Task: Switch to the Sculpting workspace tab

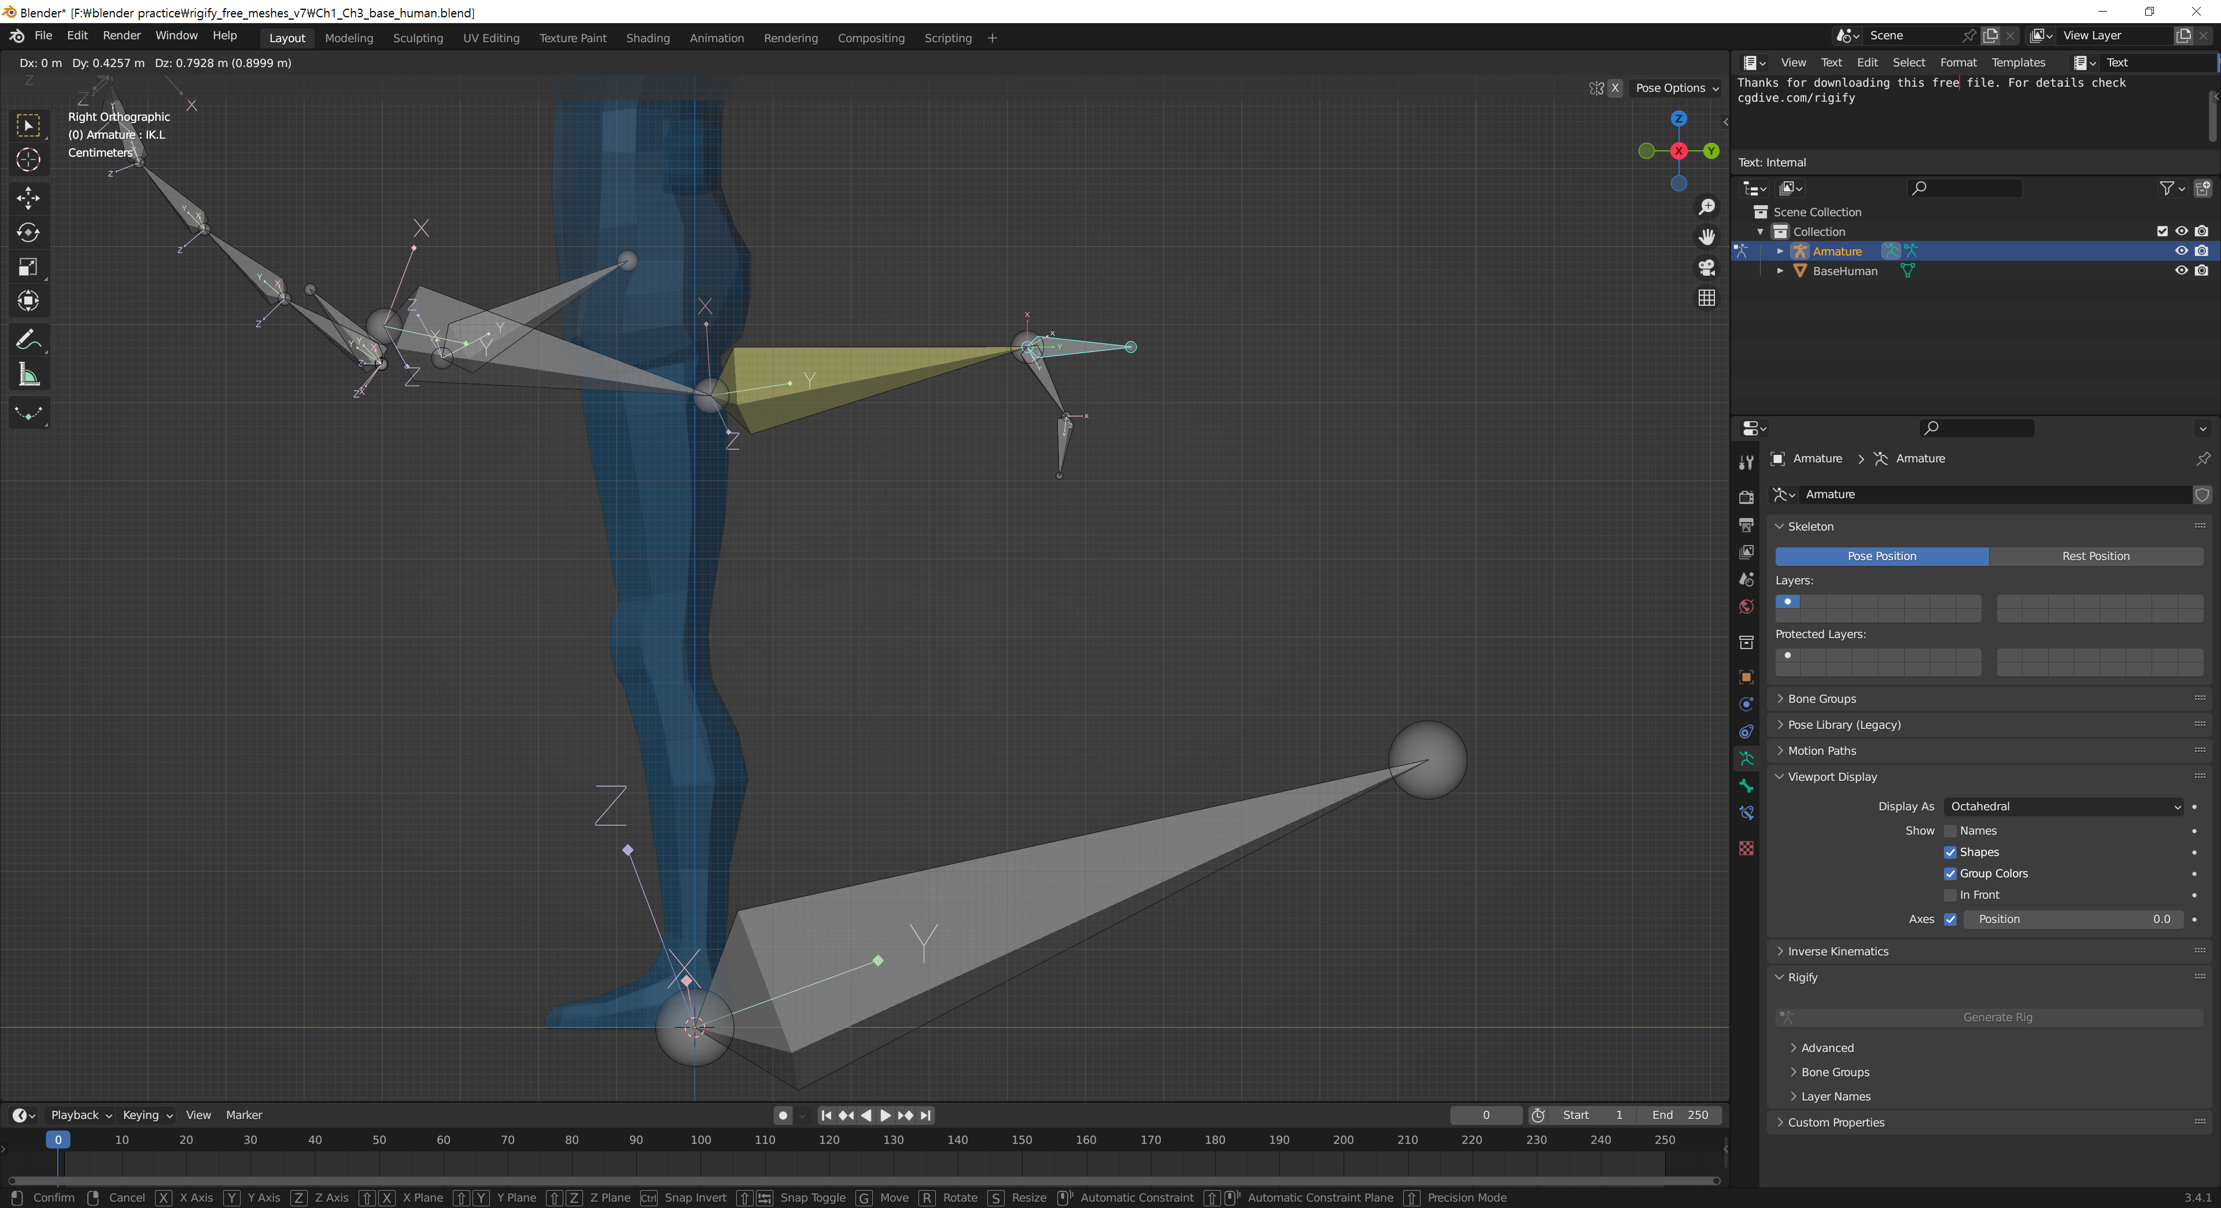Action: [417, 38]
